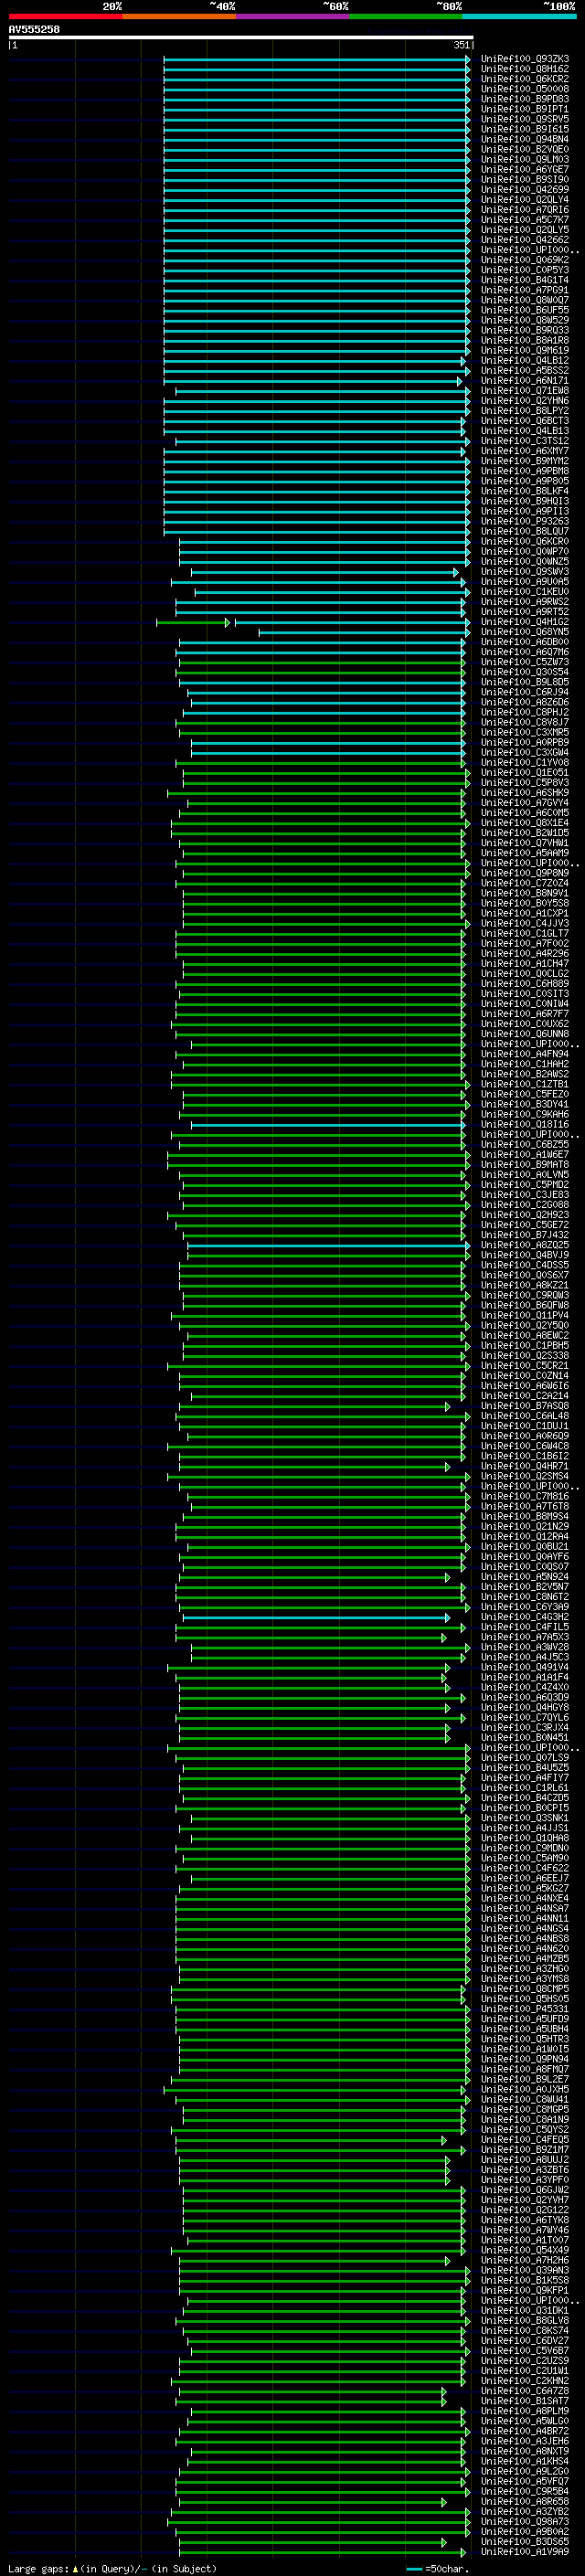This screenshot has width=585, height=2576.
Task: Select hit label UniRef100_C8PHJ2
Action: pyautogui.click(x=525, y=712)
